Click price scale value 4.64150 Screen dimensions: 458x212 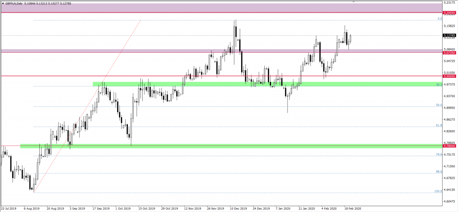[x=450, y=190]
